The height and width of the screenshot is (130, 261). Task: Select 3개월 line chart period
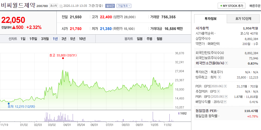pos(45,39)
